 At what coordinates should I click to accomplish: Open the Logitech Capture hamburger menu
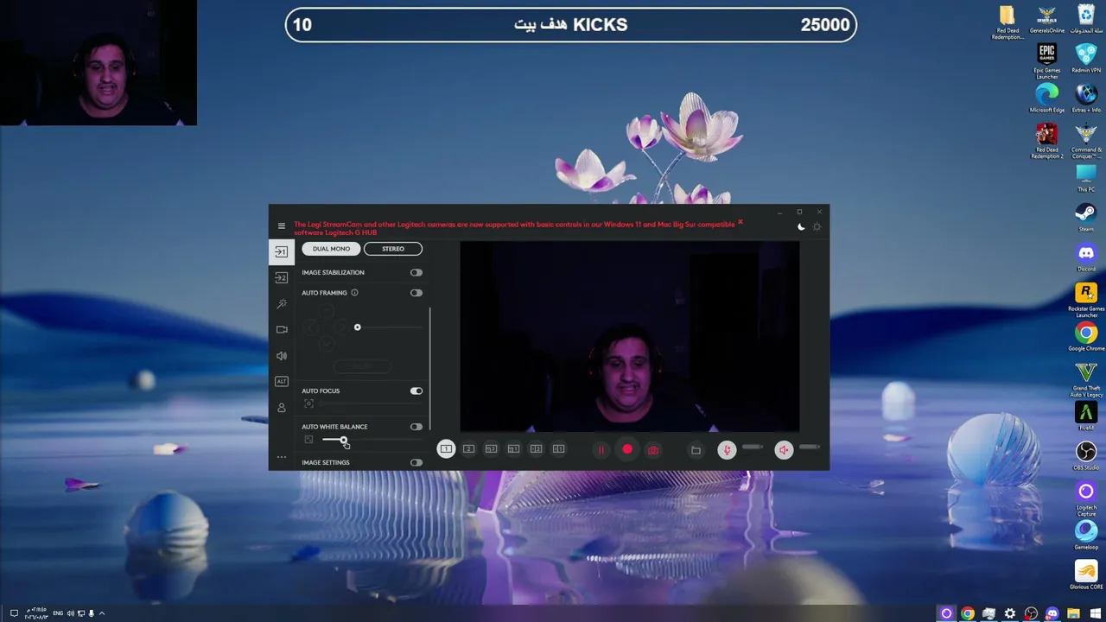pos(281,226)
